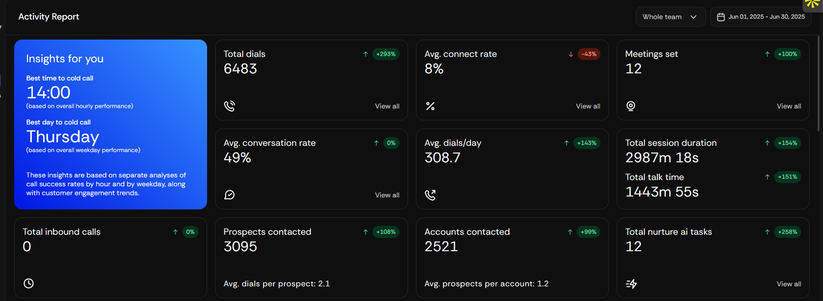This screenshot has width=823, height=301.
Task: Click the lightning tasks icon in nurture ai card
Action: [631, 284]
